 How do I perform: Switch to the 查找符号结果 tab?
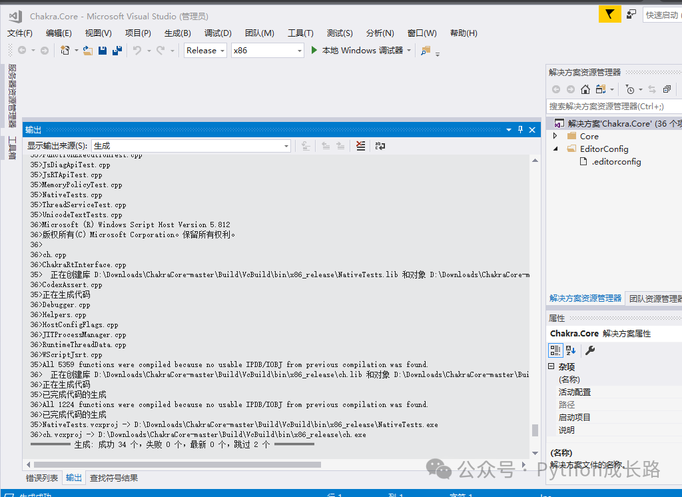point(114,478)
